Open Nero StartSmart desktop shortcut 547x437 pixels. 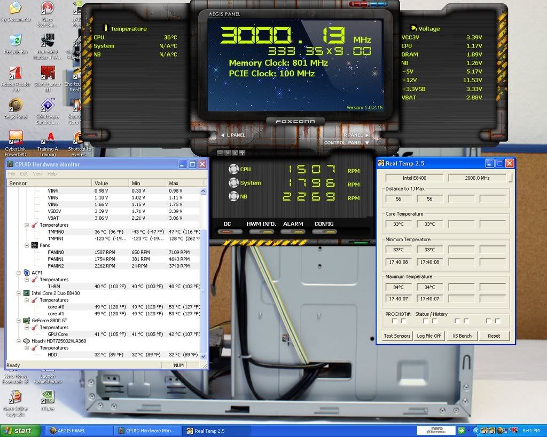48,14
